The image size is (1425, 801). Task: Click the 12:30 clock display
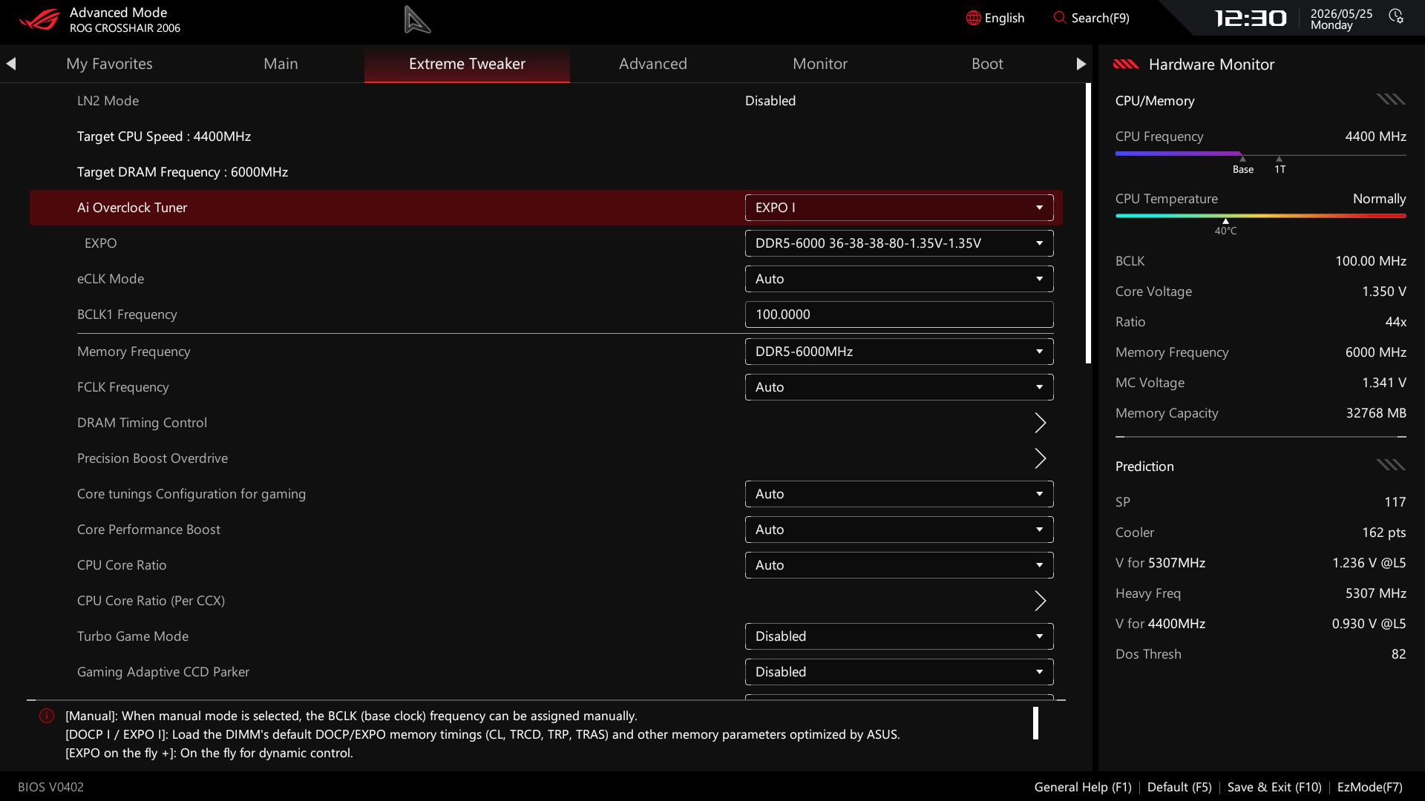[1251, 18]
